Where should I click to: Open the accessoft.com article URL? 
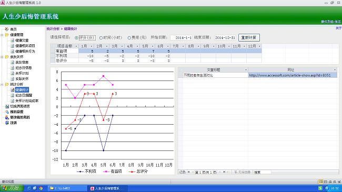click(x=290, y=75)
